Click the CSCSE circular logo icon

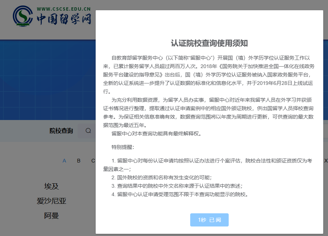tap(23, 16)
